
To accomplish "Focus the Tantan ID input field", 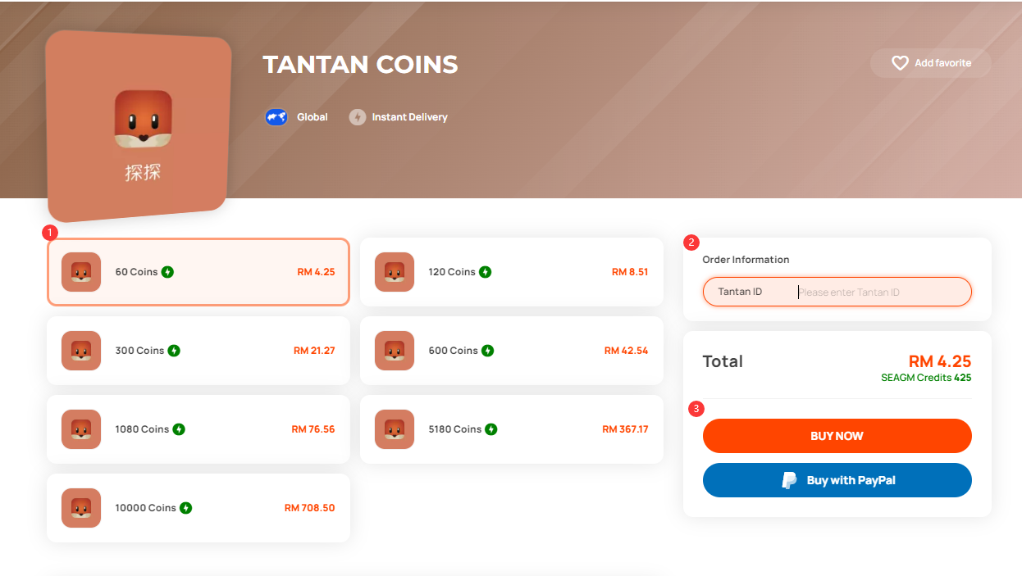I will [837, 292].
